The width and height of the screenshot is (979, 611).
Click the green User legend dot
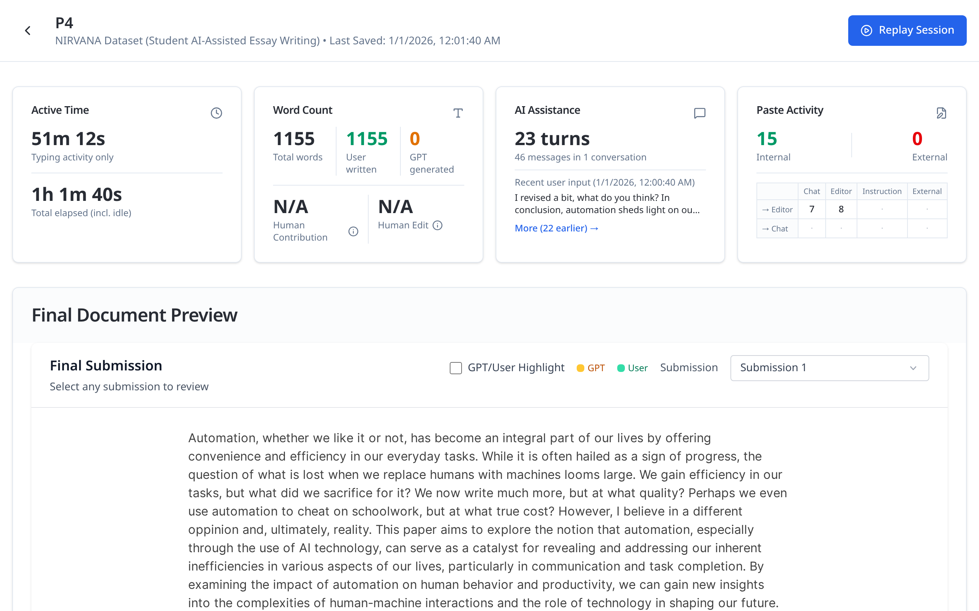(621, 368)
